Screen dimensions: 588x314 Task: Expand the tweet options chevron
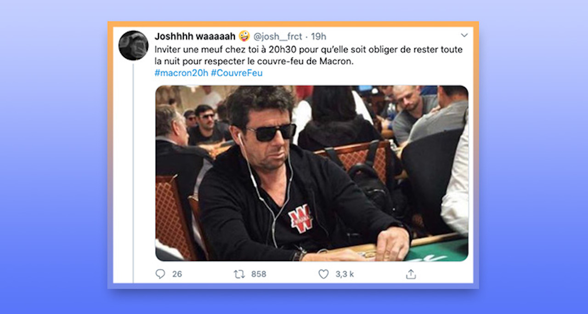coord(464,35)
